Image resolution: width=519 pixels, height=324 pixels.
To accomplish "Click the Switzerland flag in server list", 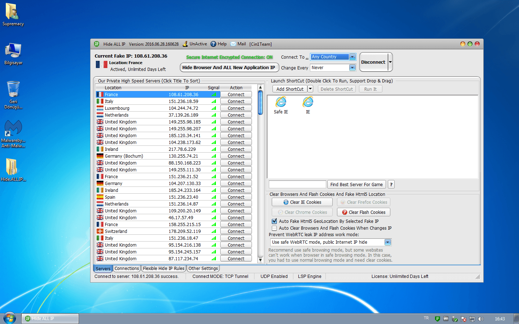I will (x=100, y=231).
